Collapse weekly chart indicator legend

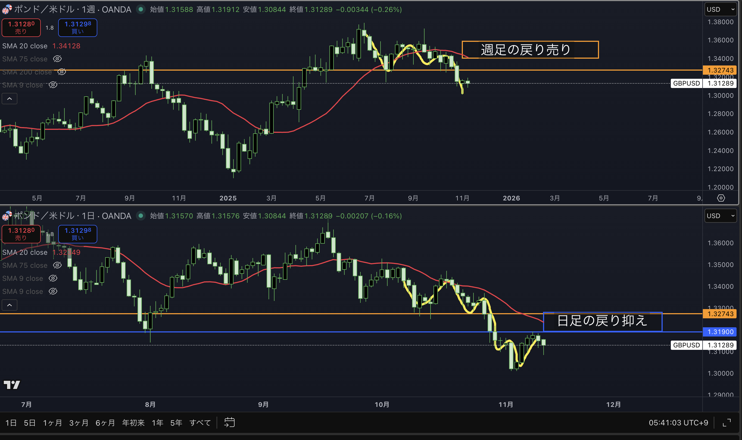click(10, 99)
